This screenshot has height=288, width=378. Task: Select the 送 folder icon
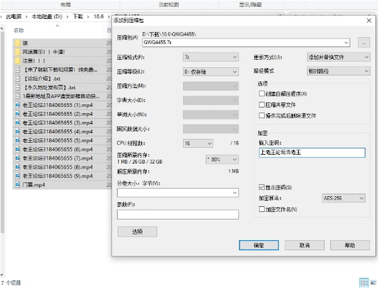click(x=18, y=43)
